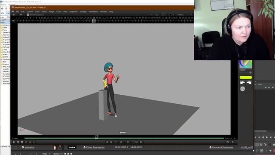Open the Edit menu in RV
Screen dimensions: 275x155
[23, 12]
